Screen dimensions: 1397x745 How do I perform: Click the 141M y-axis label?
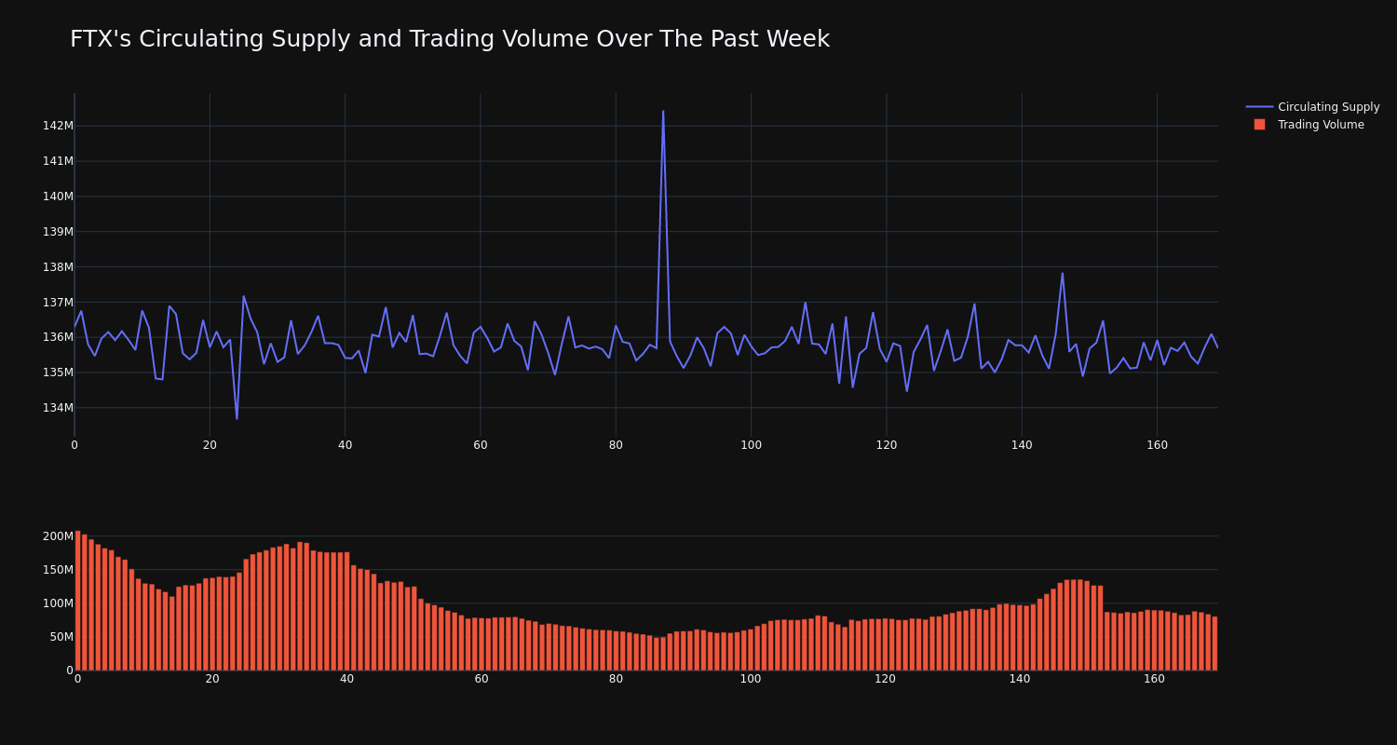click(58, 161)
